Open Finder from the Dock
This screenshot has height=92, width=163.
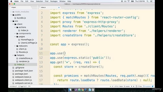(70, 90)
